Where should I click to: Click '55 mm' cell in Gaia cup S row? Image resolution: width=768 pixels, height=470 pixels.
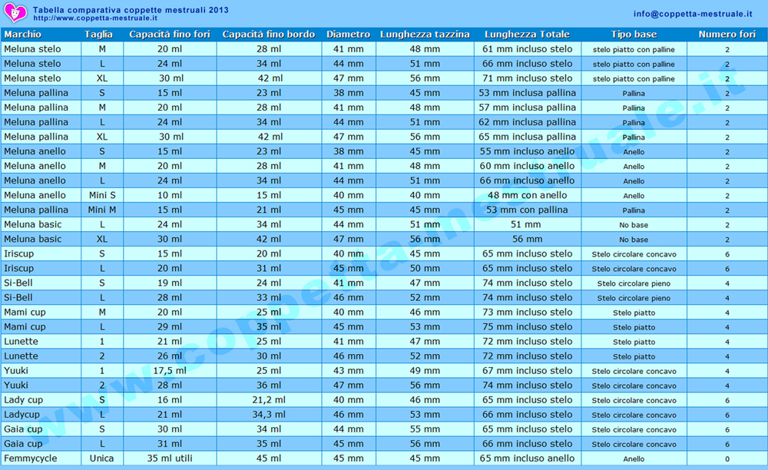425,429
